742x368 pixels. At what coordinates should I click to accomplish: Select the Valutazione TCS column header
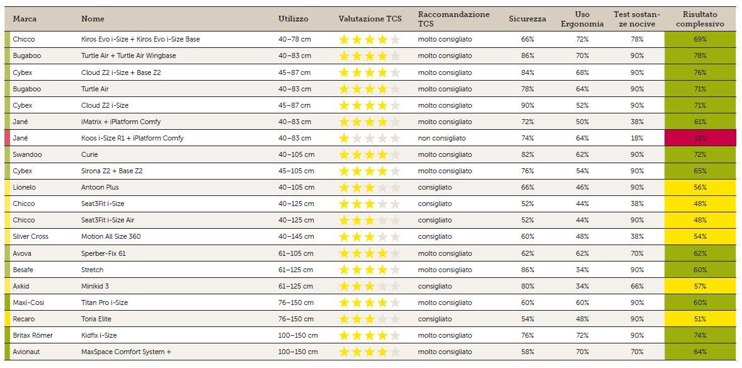point(370,19)
